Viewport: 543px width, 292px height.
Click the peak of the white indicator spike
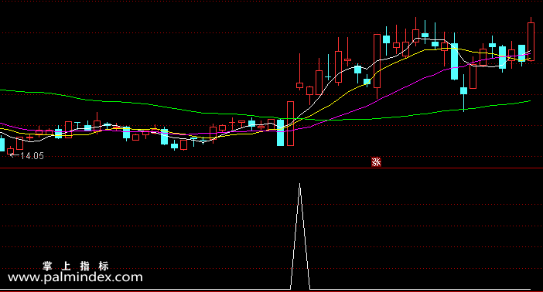(x=300, y=184)
